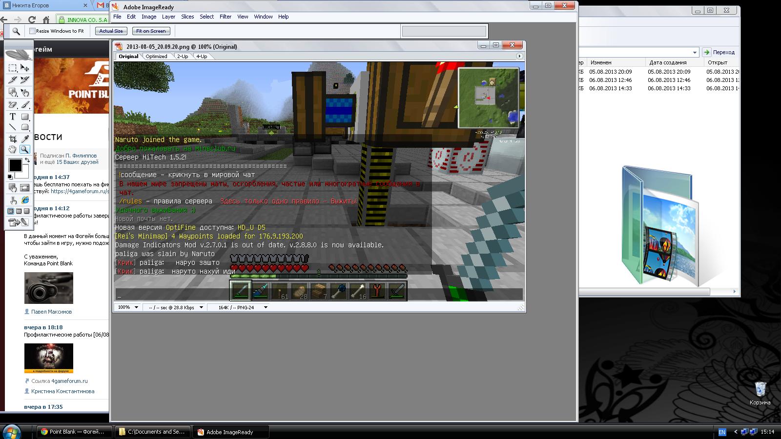Select the Zoom tool in toolbox

25,150
